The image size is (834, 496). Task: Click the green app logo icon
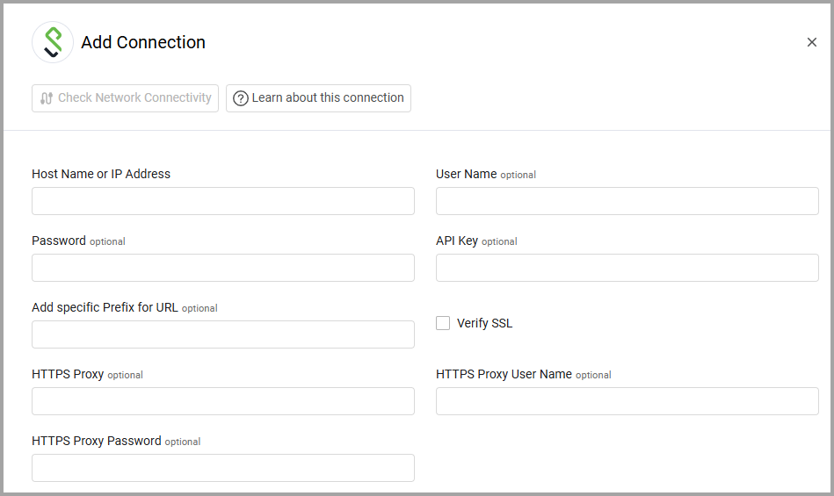(53, 42)
